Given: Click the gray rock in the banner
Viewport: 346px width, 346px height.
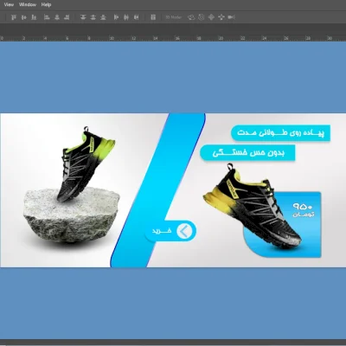Looking at the screenshot, I should pyautogui.click(x=71, y=216).
